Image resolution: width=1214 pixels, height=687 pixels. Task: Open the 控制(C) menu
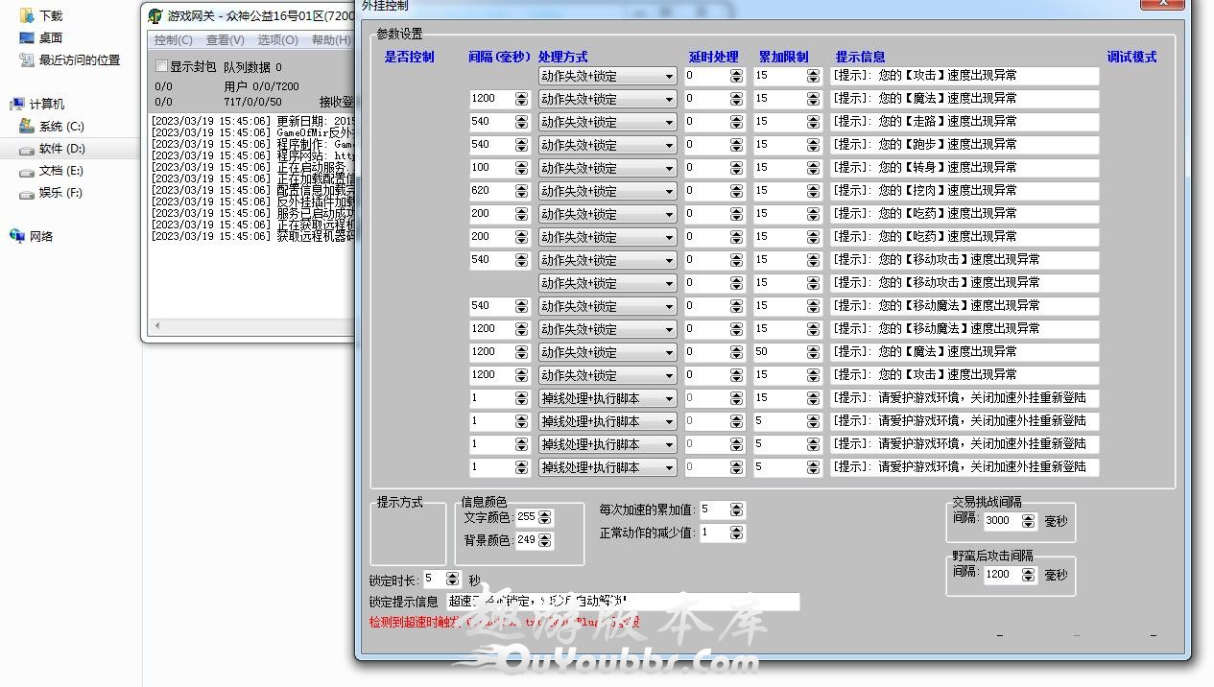(x=173, y=40)
